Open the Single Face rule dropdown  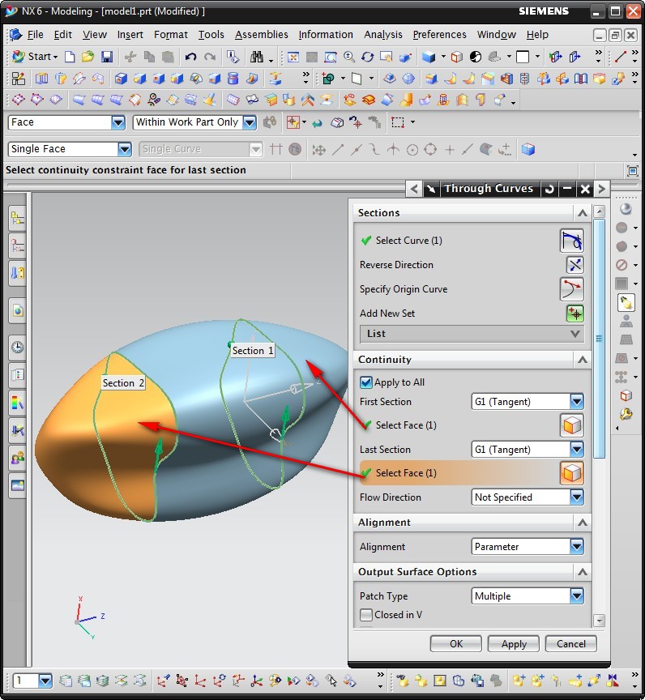(x=125, y=149)
